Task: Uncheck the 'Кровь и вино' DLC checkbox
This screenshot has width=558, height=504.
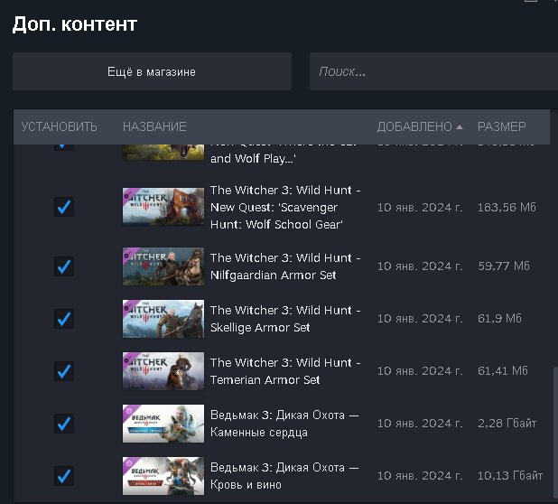Action: (64, 476)
